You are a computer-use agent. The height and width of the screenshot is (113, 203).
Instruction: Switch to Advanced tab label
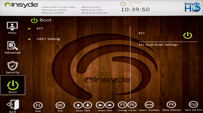[12, 53]
